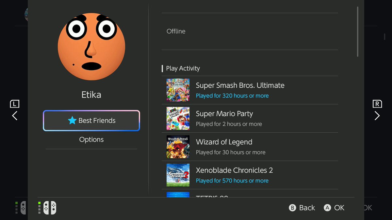The height and width of the screenshot is (220, 392).
Task: Open Wizard of Legend game thumbnail
Action: pos(178,147)
